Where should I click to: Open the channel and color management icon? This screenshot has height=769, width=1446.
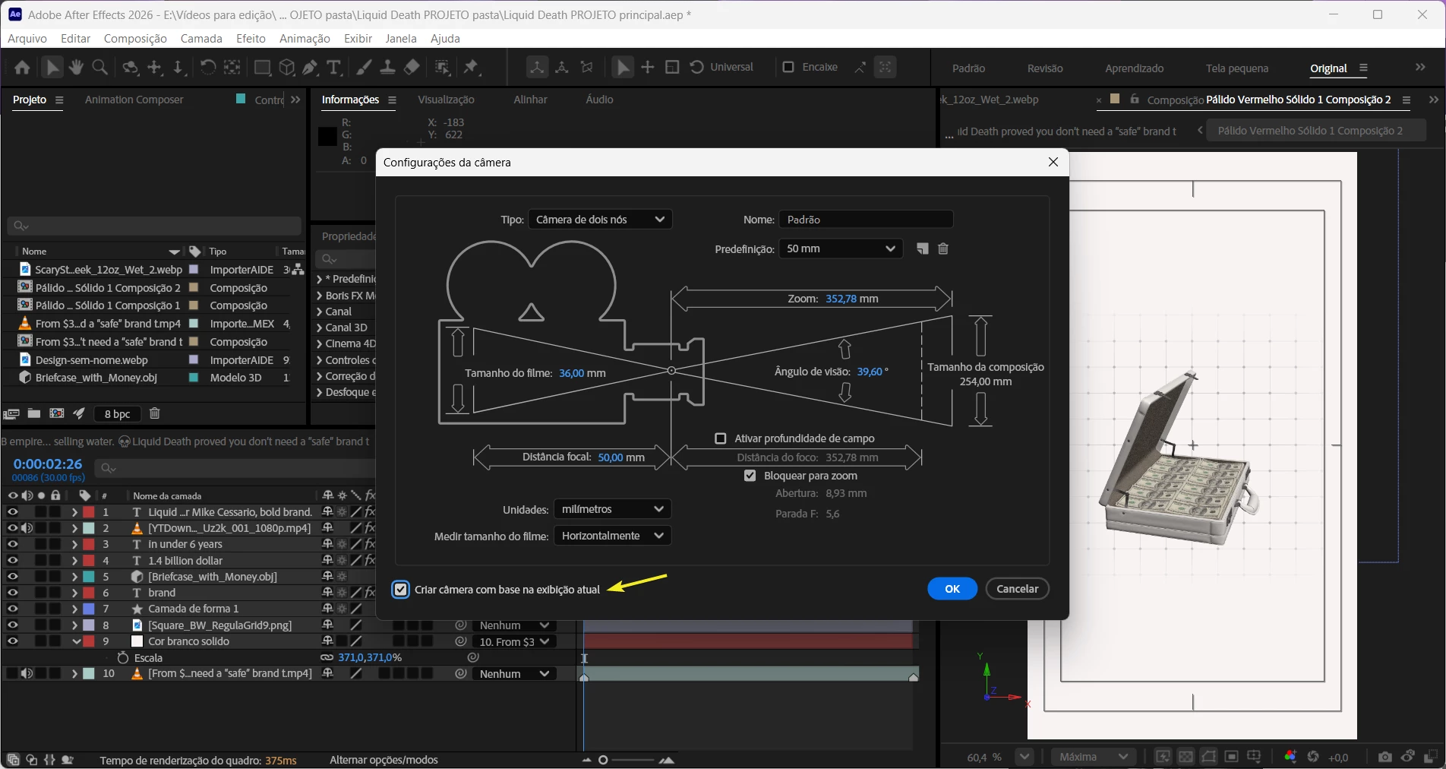(x=1290, y=757)
